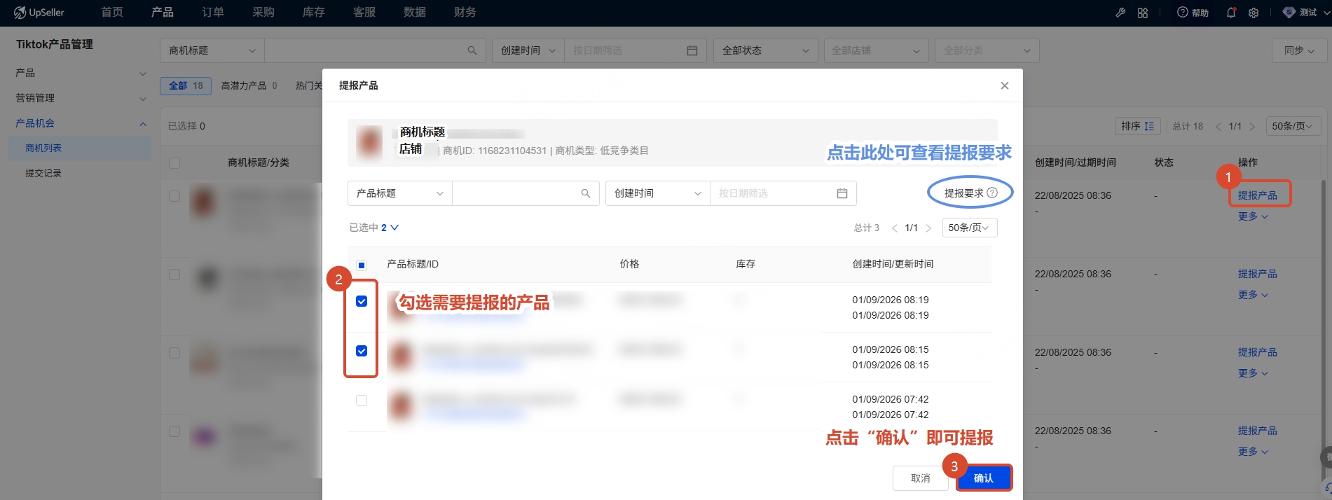The height and width of the screenshot is (500, 1332).
Task: Open the dialog 创建时间 dropdown
Action: coord(657,193)
